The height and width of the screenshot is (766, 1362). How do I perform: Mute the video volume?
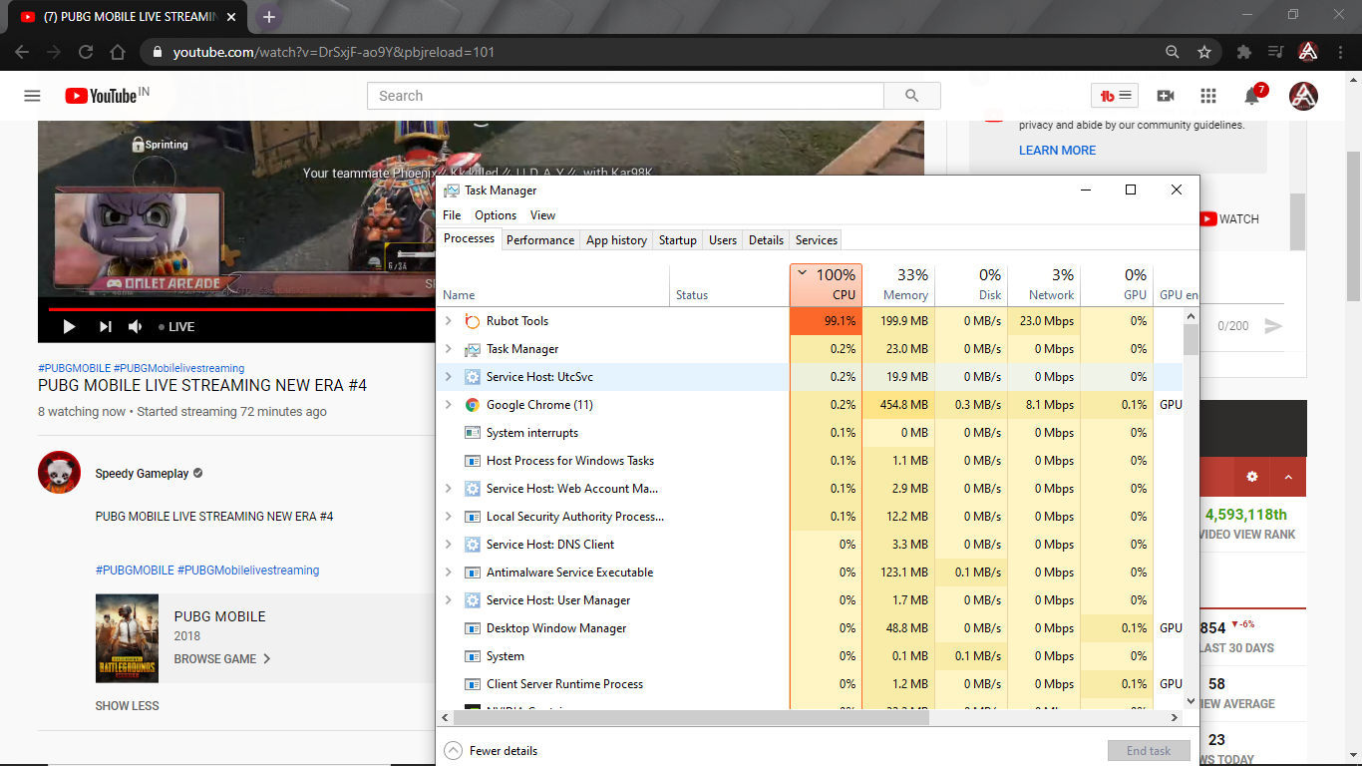136,326
